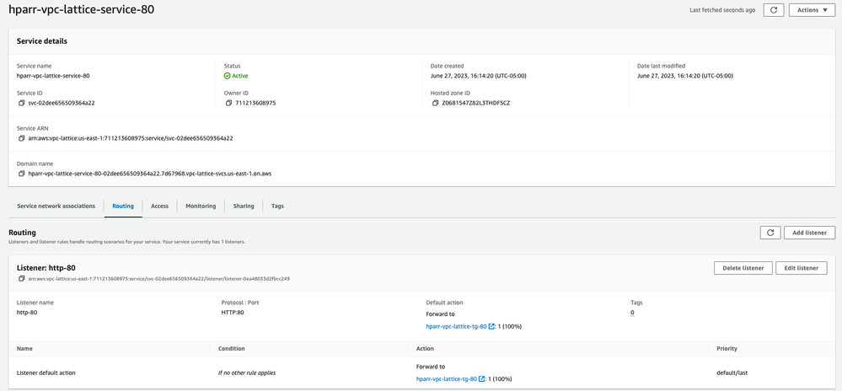Copy the Owner ID value
The width and height of the screenshot is (842, 391).
228,103
